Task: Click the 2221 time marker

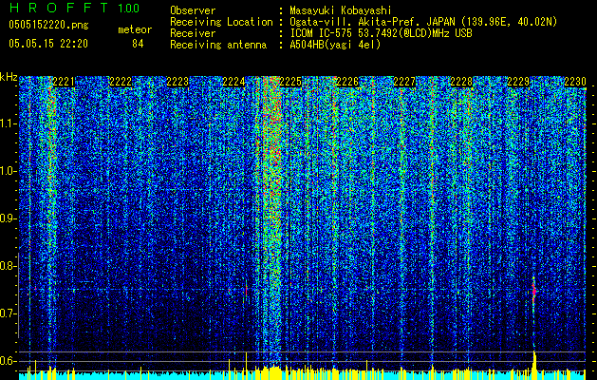Action: (64, 82)
